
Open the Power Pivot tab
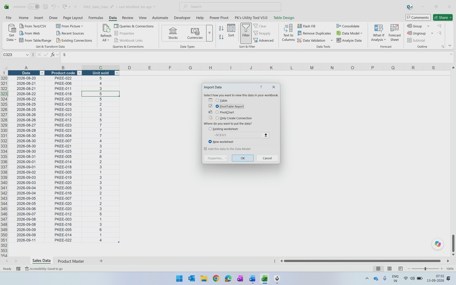(219, 18)
